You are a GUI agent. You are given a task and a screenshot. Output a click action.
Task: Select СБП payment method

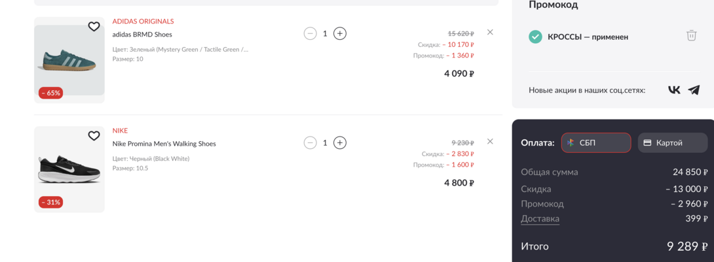point(595,142)
